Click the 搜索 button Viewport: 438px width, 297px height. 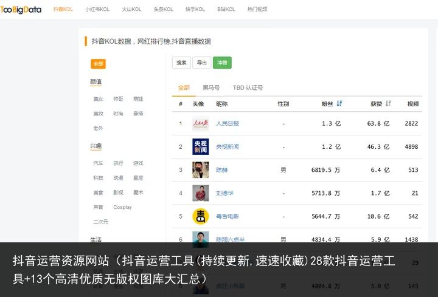[181, 63]
